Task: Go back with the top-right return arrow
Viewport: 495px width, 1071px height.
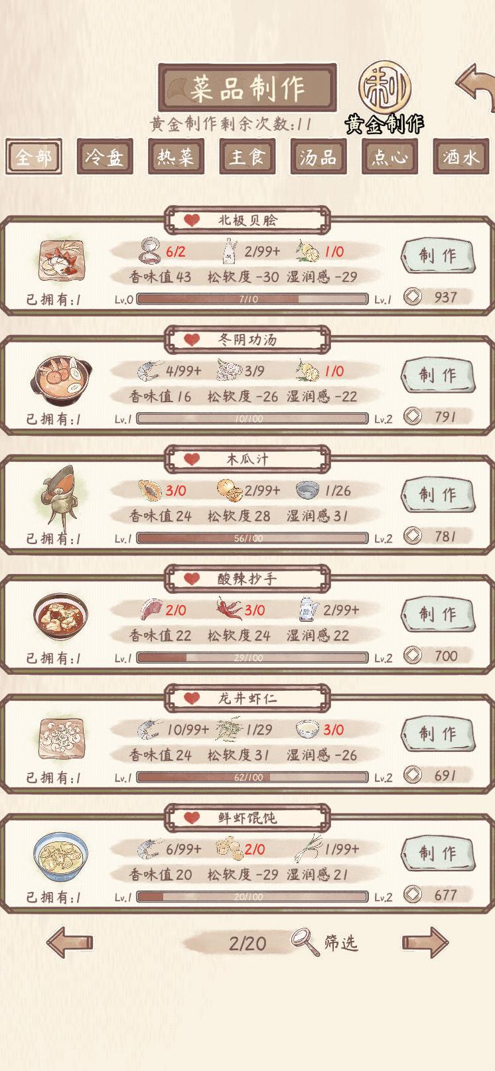Action: pos(475,87)
